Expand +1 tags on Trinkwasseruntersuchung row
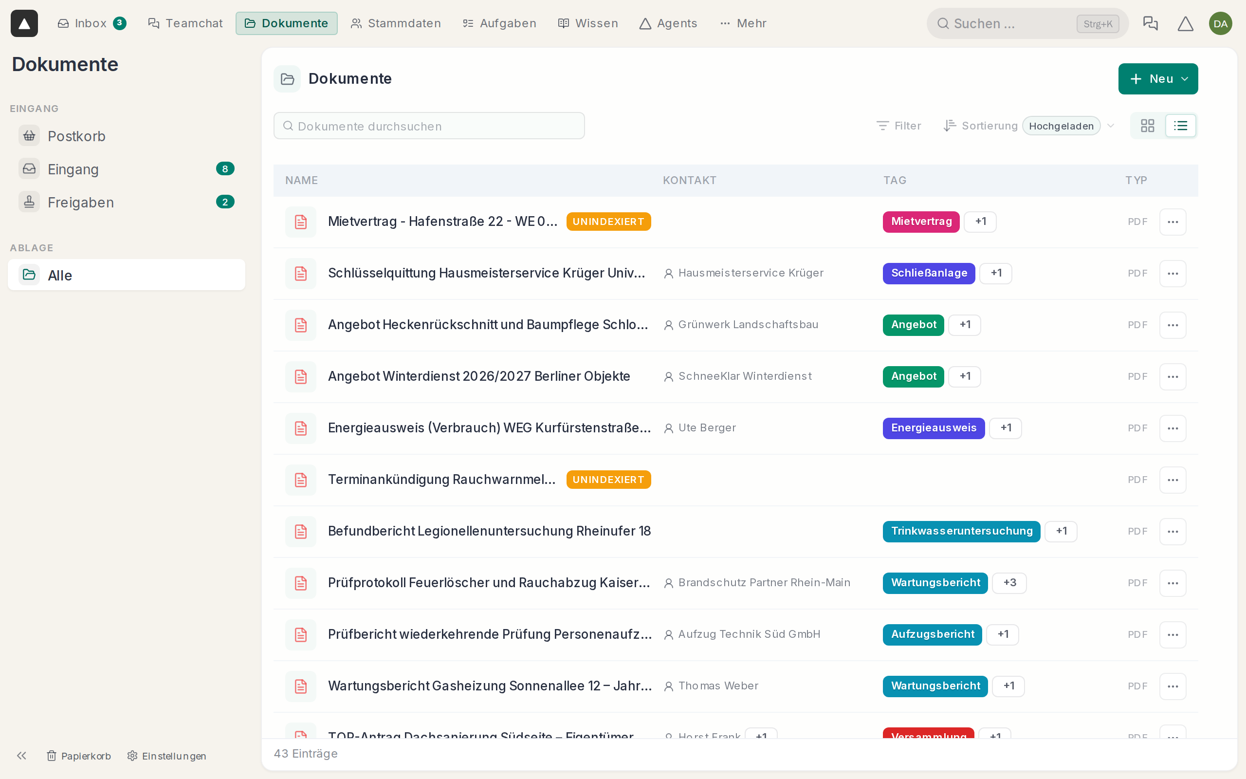This screenshot has width=1246, height=779. tap(1061, 531)
